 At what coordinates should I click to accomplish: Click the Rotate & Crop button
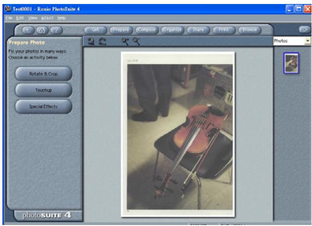pos(44,73)
